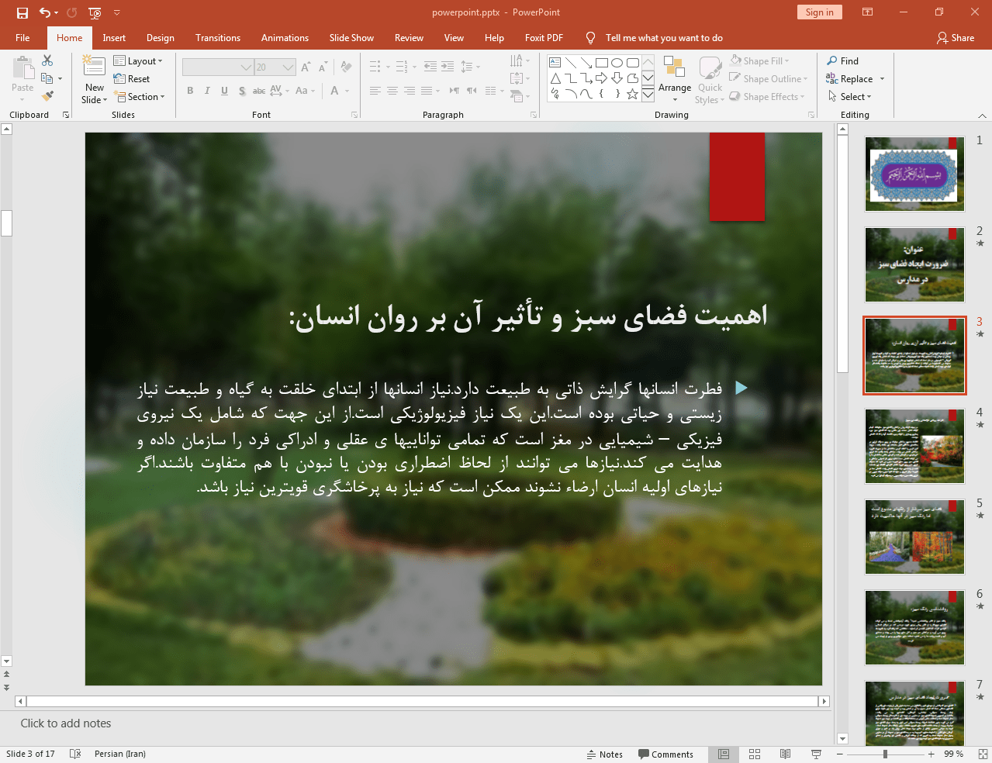Switch to the Animations tab
Viewport: 992px width, 763px height.
pyautogui.click(x=285, y=37)
